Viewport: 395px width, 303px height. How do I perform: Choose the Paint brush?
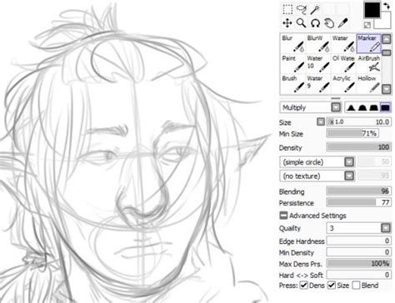292,64
